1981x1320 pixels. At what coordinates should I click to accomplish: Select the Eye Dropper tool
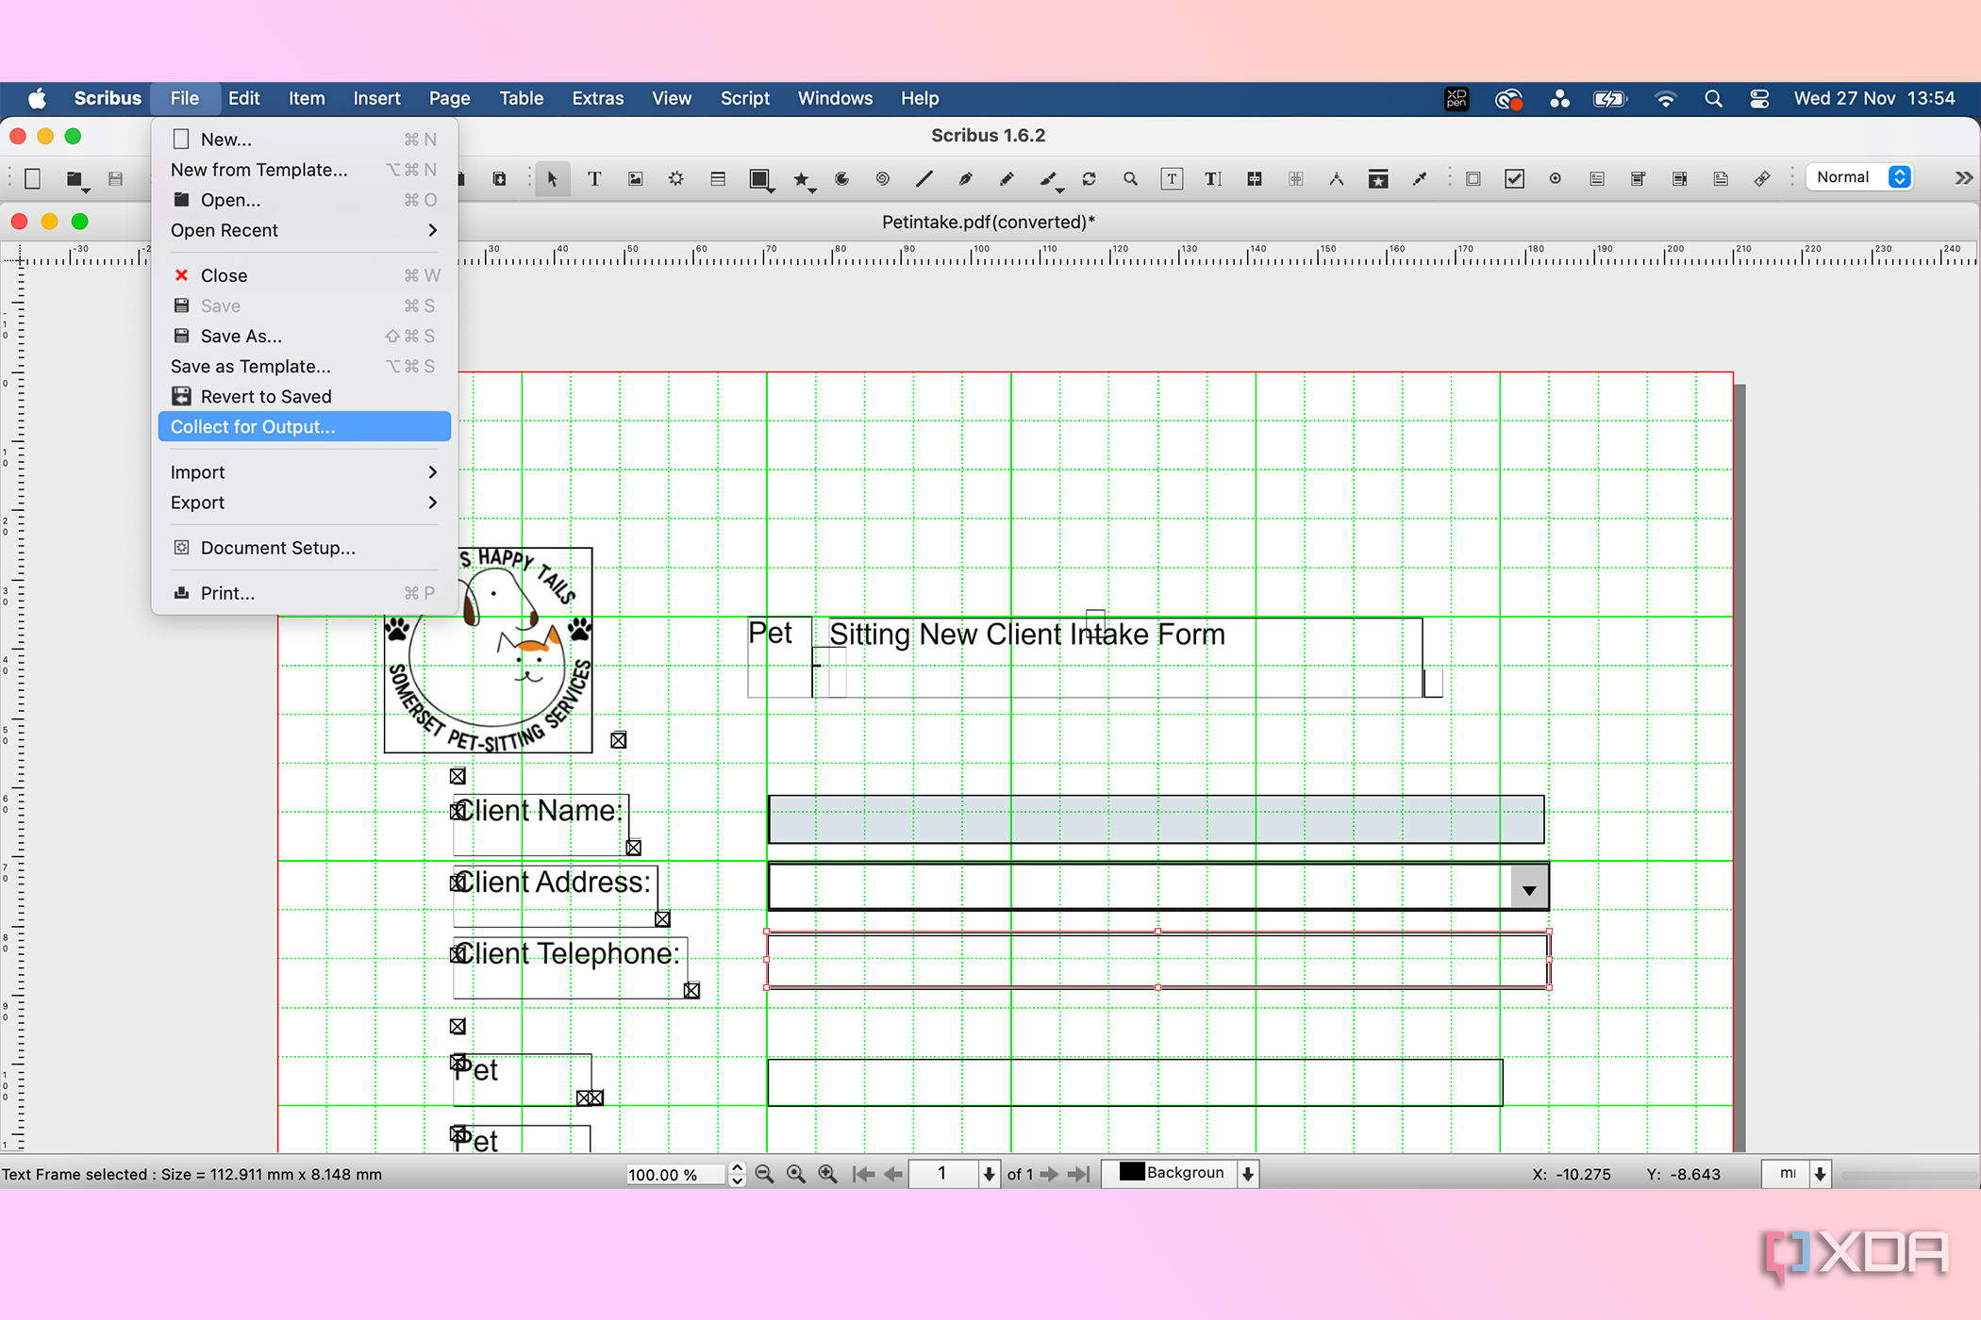1420,179
